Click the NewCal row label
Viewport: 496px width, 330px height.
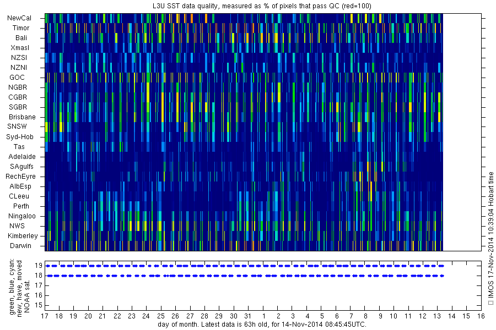(x=19, y=18)
